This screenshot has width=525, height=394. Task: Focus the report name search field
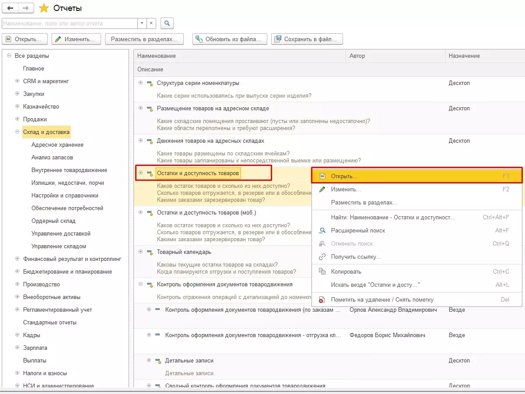tap(70, 23)
